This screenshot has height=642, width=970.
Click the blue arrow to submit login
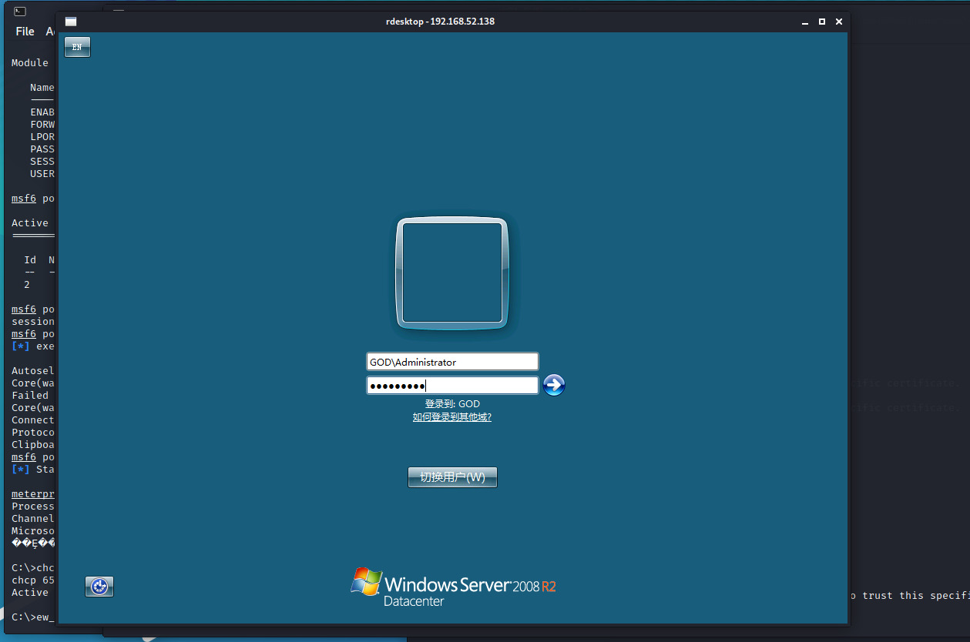[554, 385]
